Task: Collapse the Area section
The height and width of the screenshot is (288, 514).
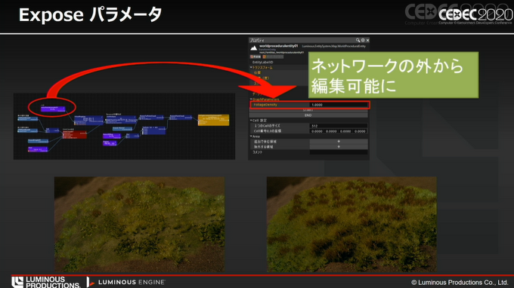Action: coord(251,136)
